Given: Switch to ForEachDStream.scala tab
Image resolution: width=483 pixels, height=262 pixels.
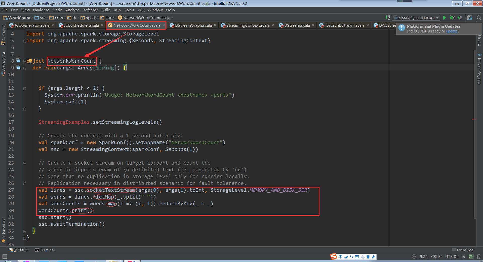Looking at the screenshot, I should (x=344, y=25).
